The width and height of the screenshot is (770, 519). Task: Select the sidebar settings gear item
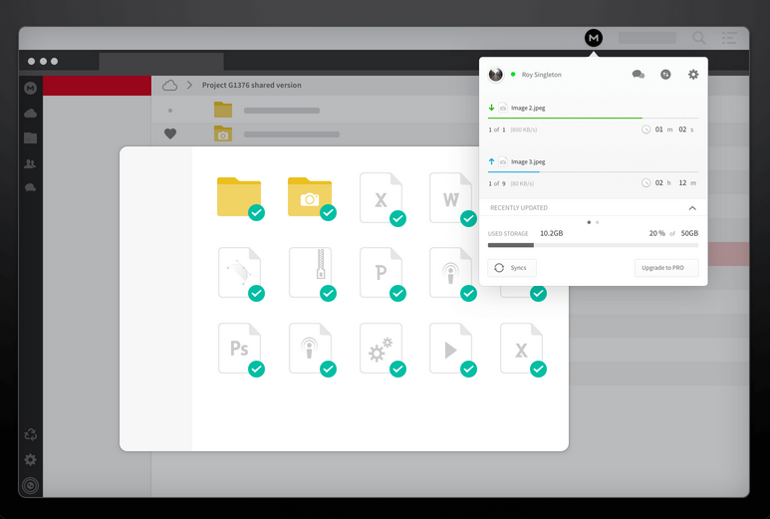coord(31,459)
